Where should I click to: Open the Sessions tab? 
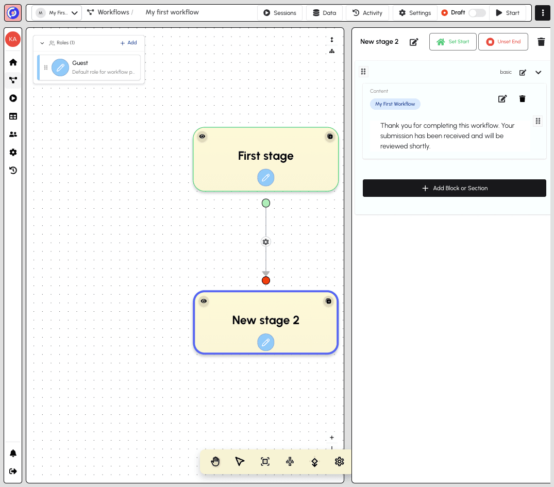pos(280,13)
